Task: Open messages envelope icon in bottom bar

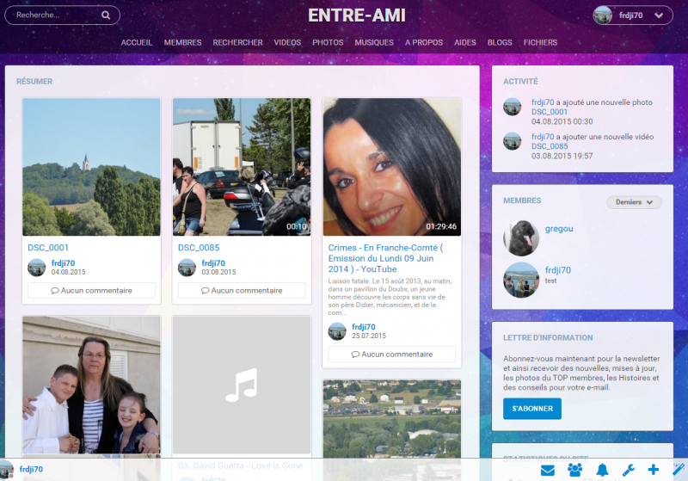Action: point(548,471)
